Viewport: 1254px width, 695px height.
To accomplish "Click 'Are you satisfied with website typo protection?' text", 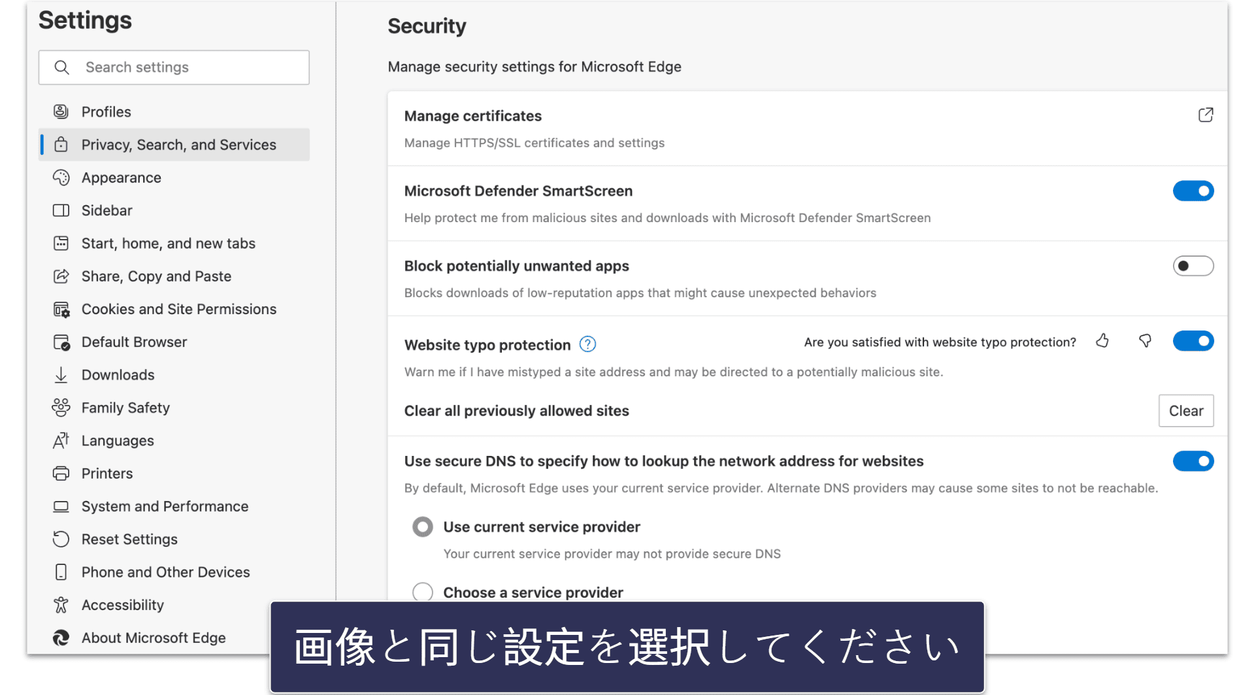I will (x=940, y=342).
